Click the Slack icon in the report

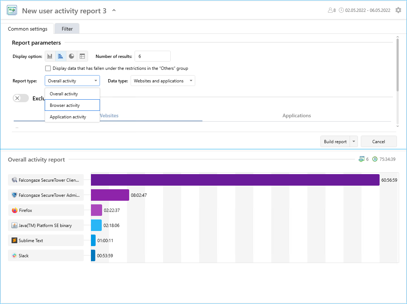14,256
